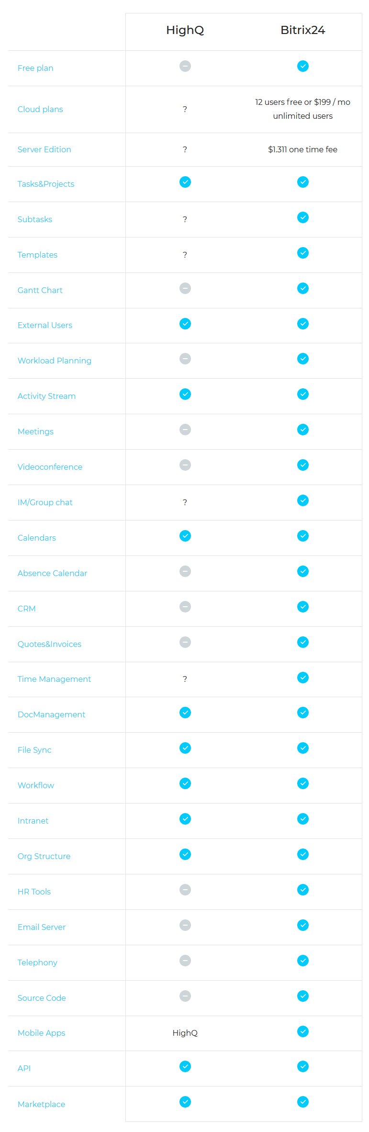Open the Cloud plans link

click(x=40, y=109)
